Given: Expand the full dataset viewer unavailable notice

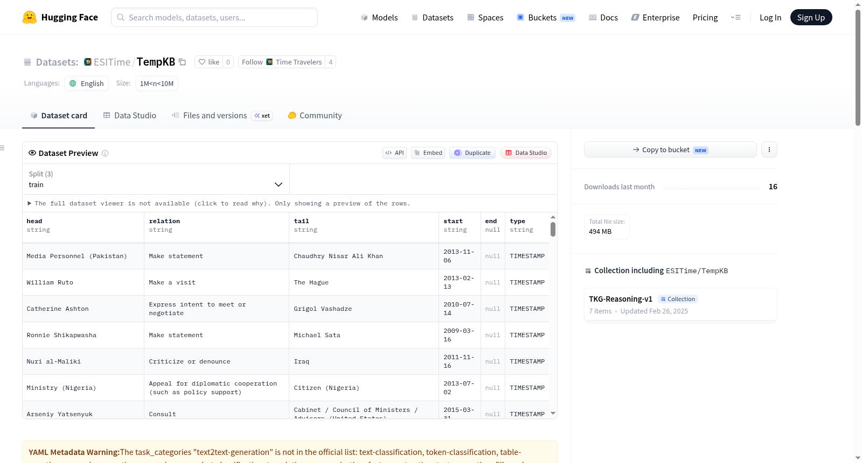Looking at the screenshot, I should 219,203.
